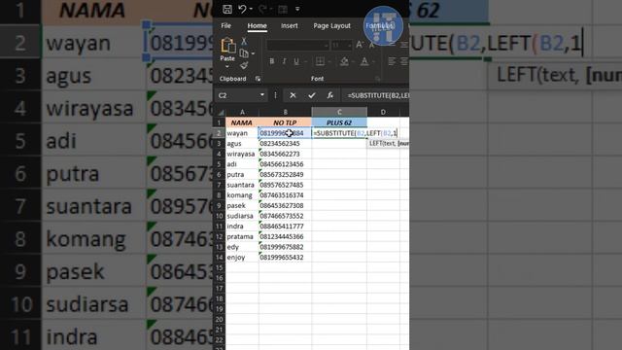
Task: Toggle Italic formatting
Action: (284, 61)
